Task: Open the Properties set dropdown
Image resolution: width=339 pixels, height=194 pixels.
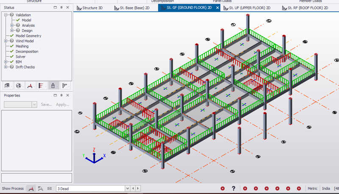Action: (x=34, y=105)
